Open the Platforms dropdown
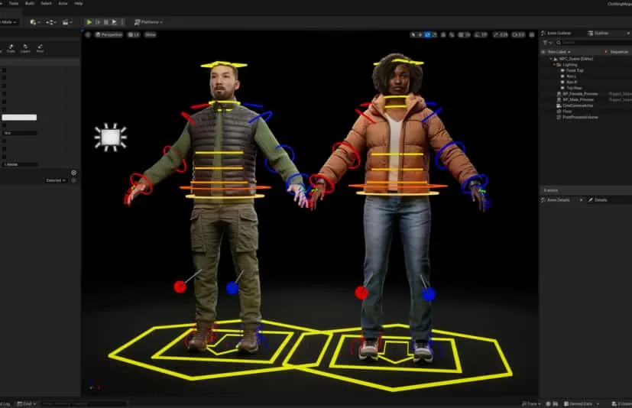Image resolution: width=632 pixels, height=408 pixels. tap(148, 22)
